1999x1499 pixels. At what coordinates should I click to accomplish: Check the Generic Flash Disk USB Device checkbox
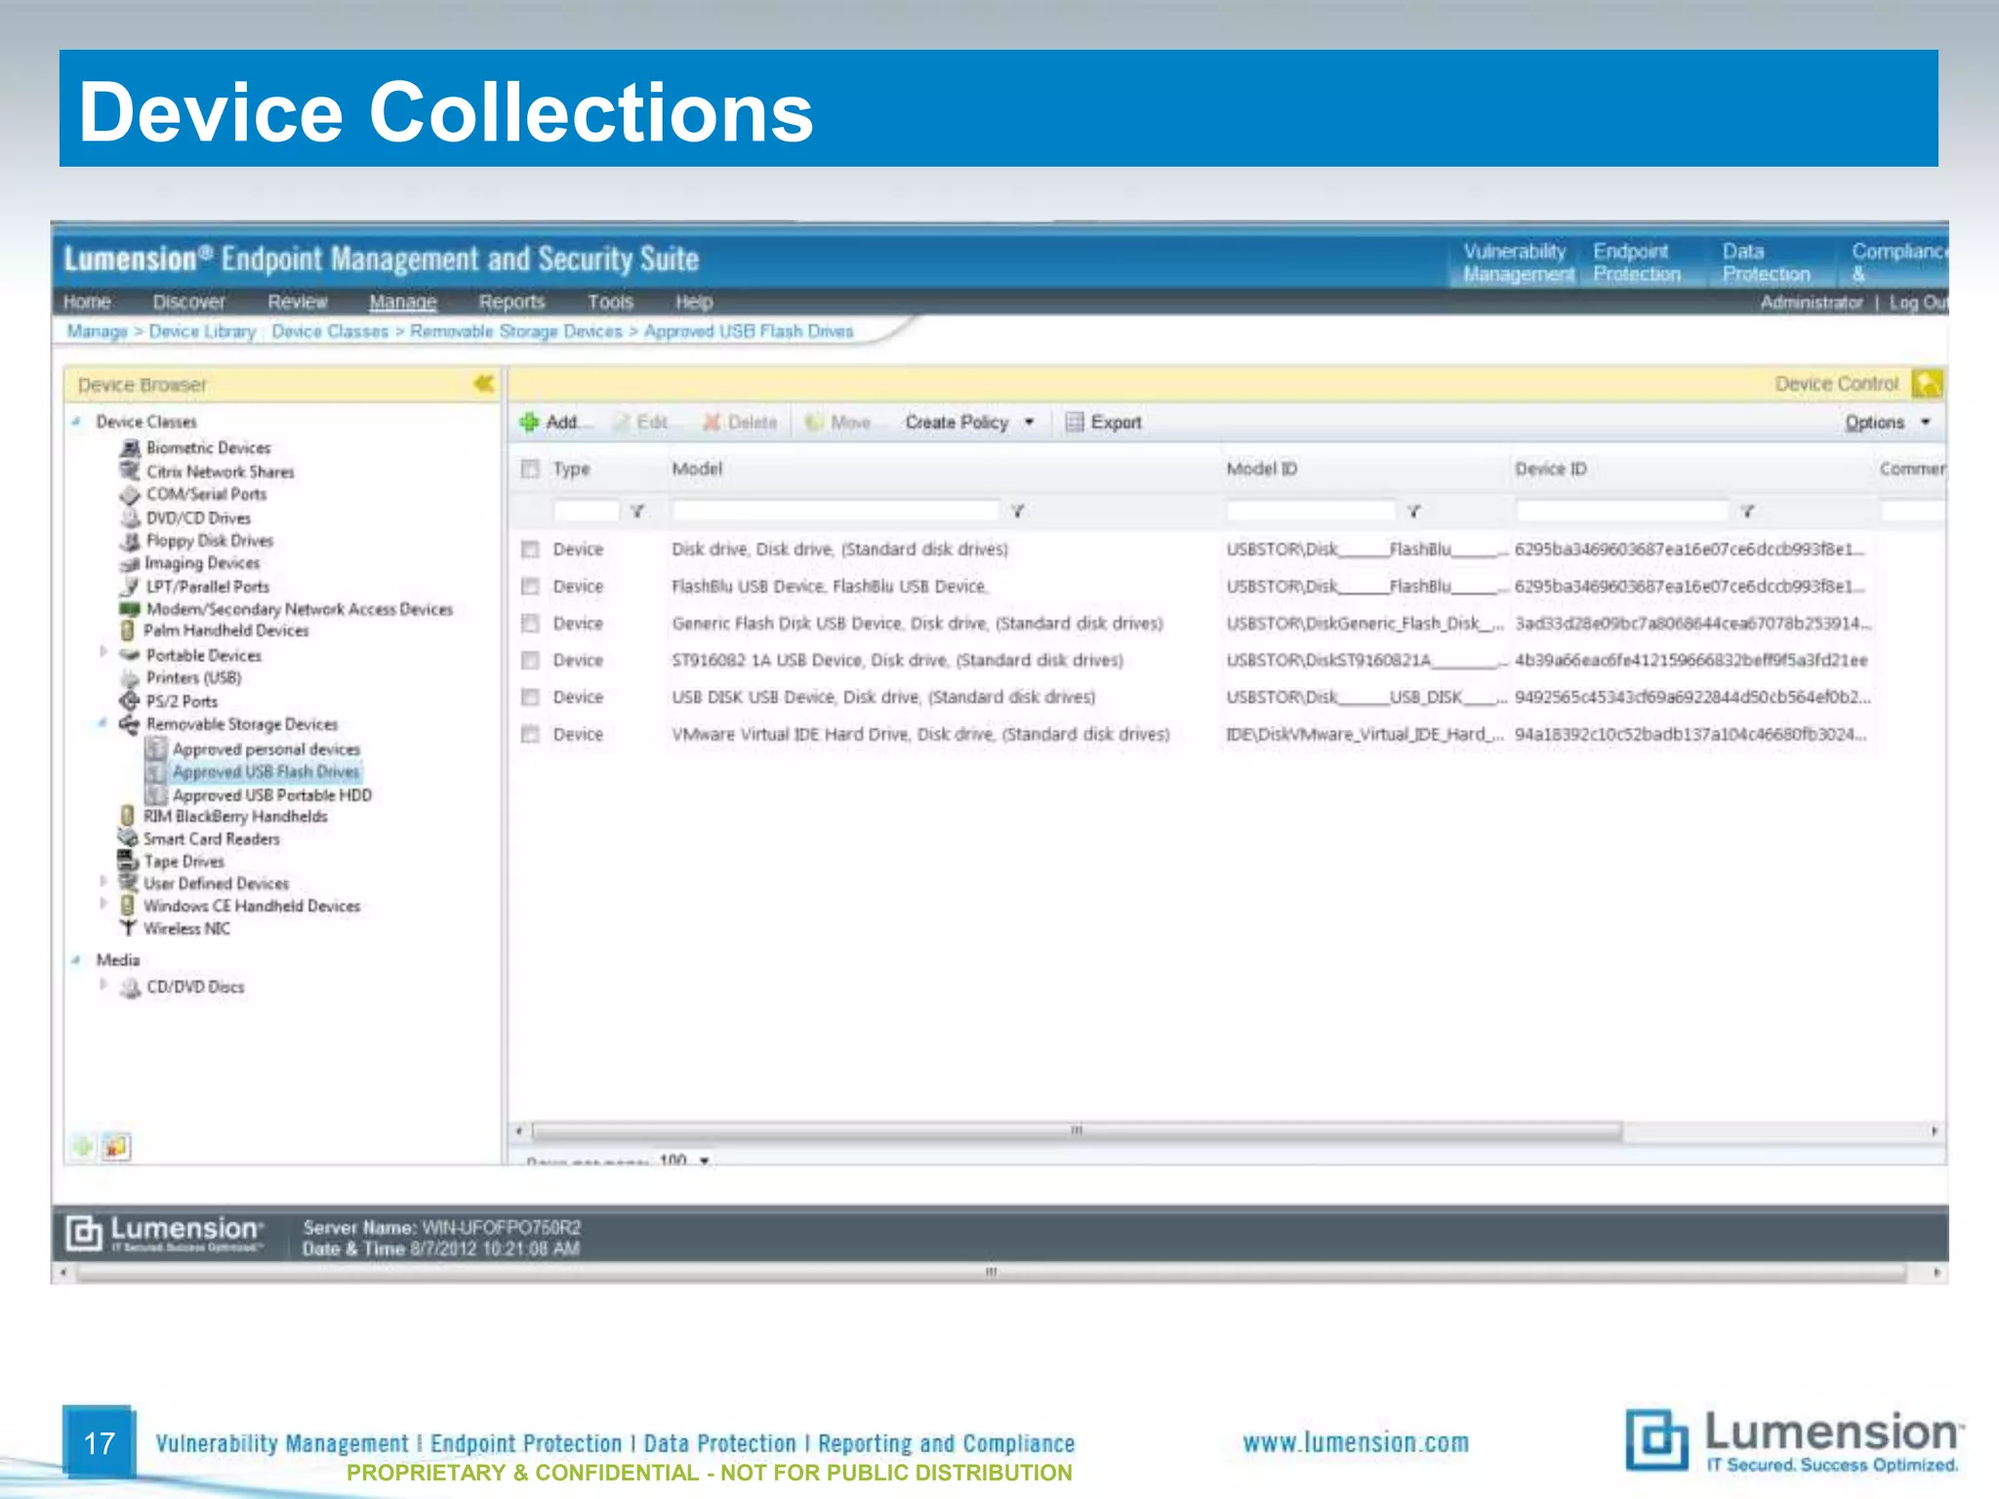[530, 624]
